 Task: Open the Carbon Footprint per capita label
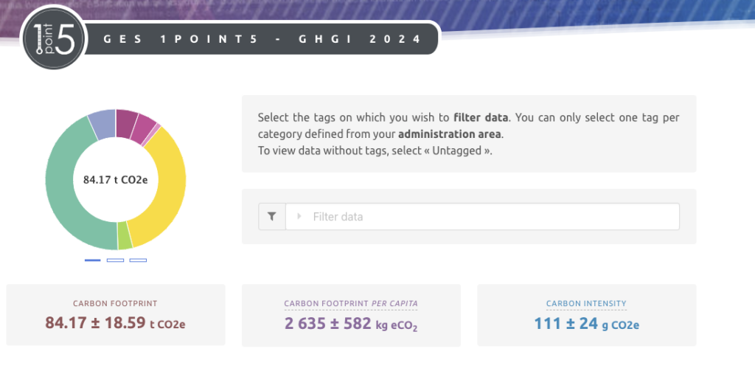coord(351,303)
